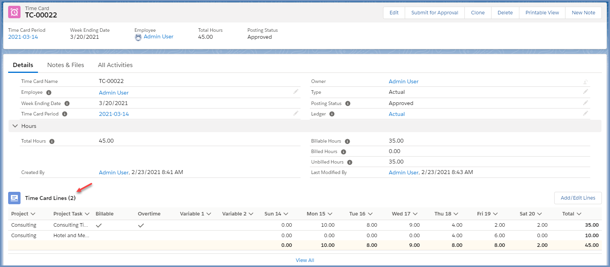Click the pink Time Card clock icon
610x267 pixels.
pyautogui.click(x=14, y=12)
